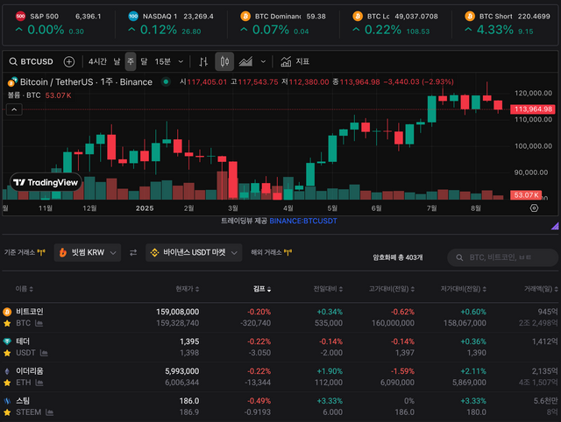Open the BINANCE:BTCUSDT link
Image resolution: width=561 pixels, height=422 pixels.
coord(303,221)
